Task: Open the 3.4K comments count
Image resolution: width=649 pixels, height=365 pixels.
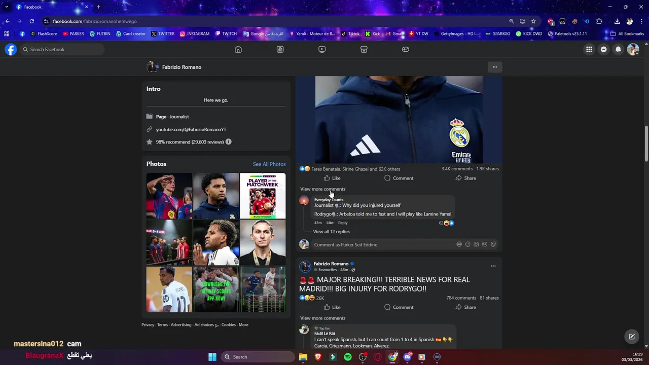Action: pos(457,169)
